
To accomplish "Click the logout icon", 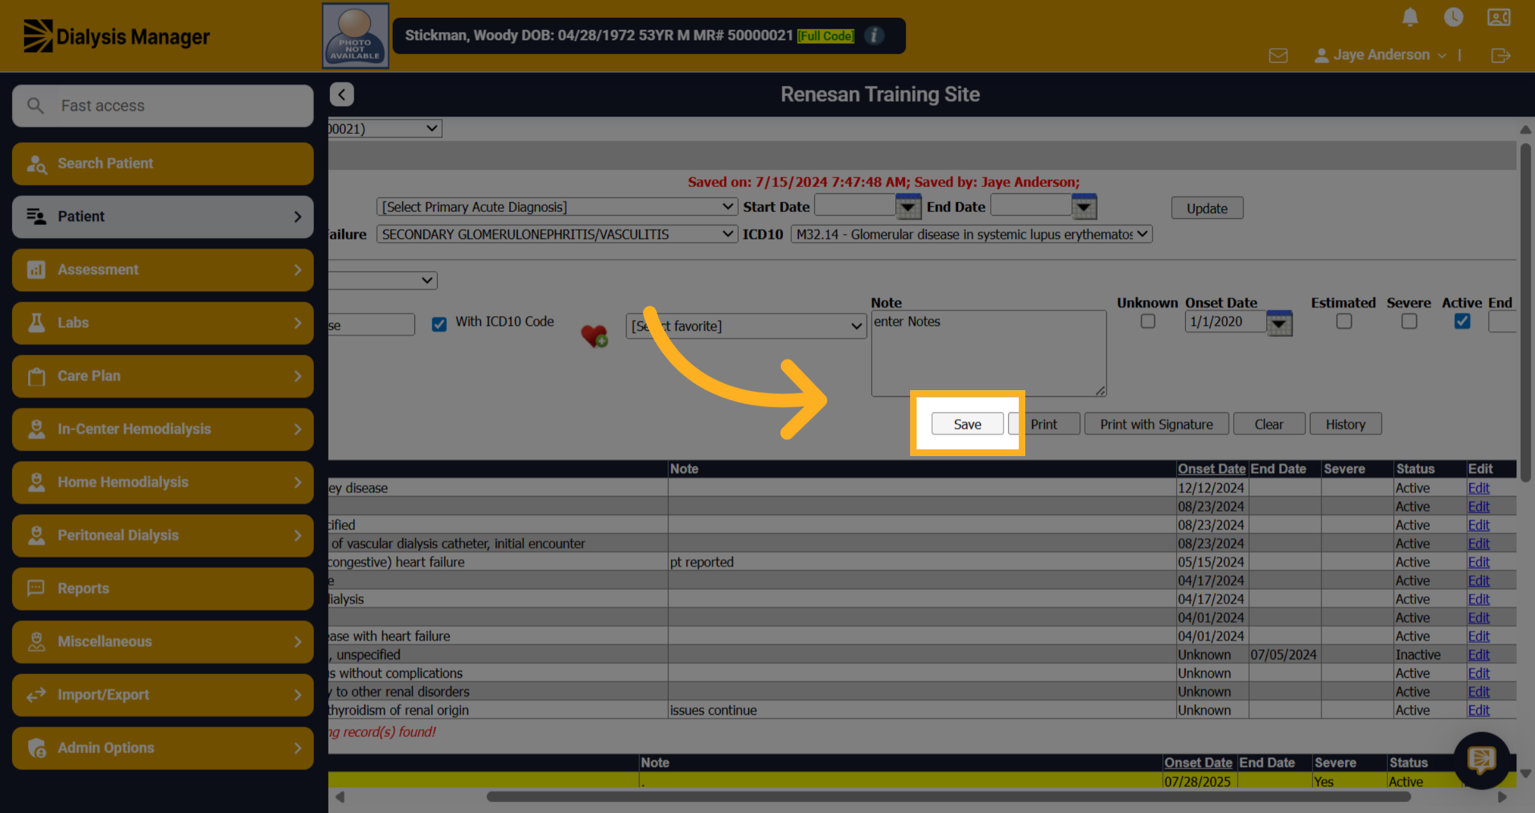I will (x=1500, y=56).
